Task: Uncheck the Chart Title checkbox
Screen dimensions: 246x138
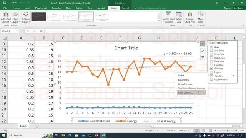Action: (x=211, y=54)
